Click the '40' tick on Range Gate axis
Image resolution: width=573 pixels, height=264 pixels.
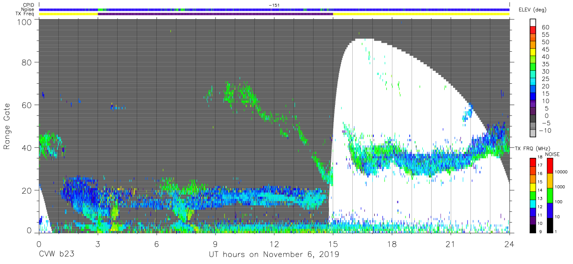[x=28, y=148]
